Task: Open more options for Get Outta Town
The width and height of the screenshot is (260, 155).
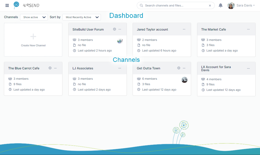Action: (184, 68)
